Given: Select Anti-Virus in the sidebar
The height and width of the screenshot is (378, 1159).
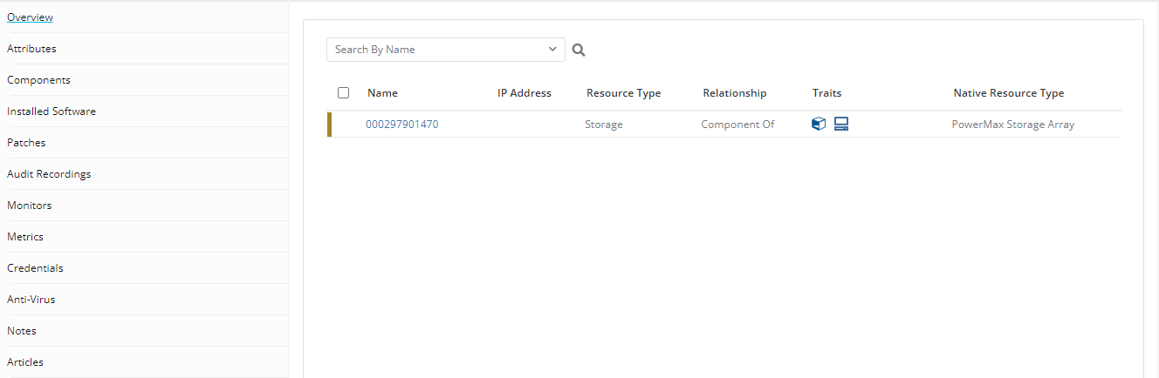Looking at the screenshot, I should tap(31, 300).
